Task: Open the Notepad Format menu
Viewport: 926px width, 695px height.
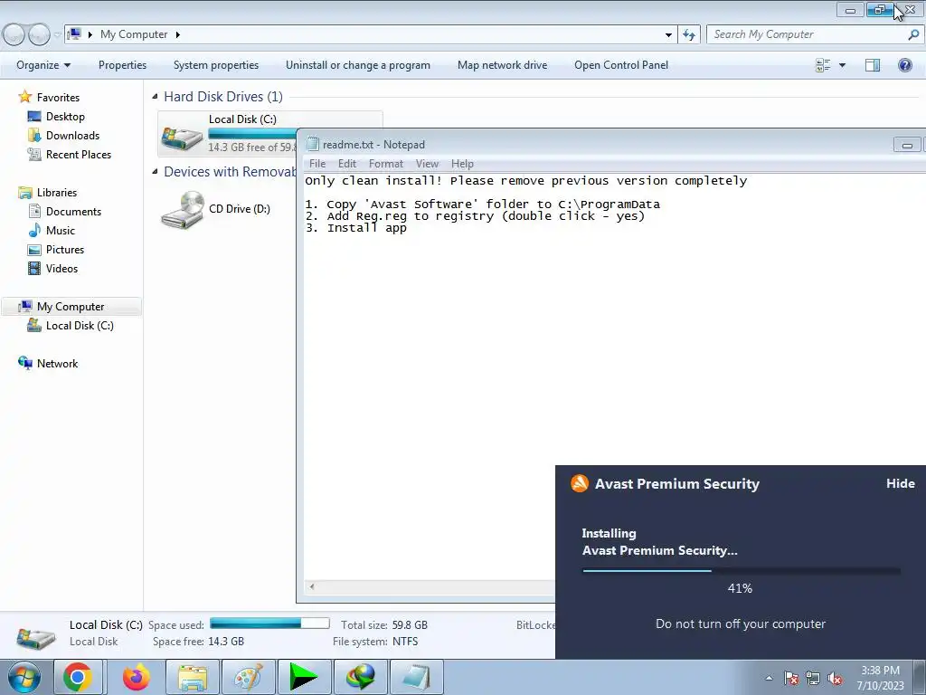Action: [x=385, y=164]
